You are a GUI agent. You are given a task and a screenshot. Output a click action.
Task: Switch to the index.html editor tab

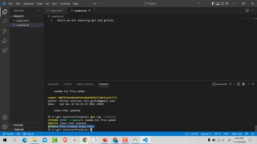point(56,11)
